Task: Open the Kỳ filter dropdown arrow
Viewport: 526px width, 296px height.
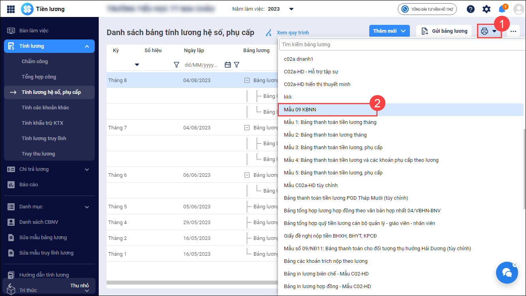Action: coord(137,65)
